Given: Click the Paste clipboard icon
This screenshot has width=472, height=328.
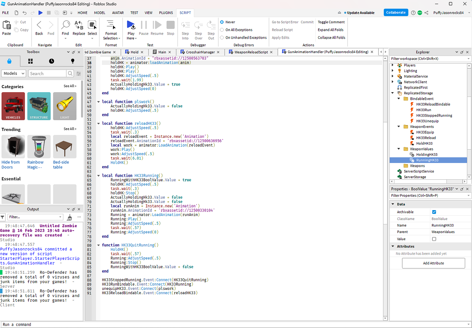Looking at the screenshot, I should [6, 25].
